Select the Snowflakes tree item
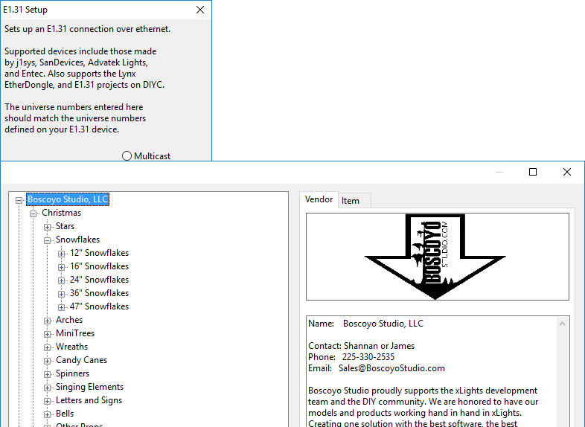Viewport: 585px width, 427px height. pyautogui.click(x=77, y=240)
